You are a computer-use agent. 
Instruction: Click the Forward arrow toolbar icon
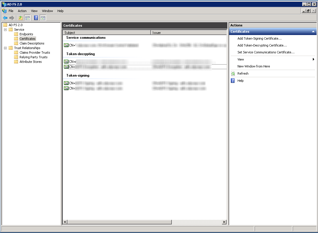(12, 18)
